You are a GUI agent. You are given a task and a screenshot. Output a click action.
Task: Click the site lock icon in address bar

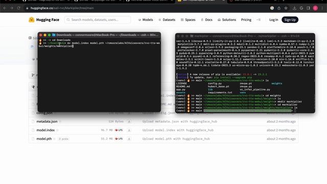click(x=27, y=8)
